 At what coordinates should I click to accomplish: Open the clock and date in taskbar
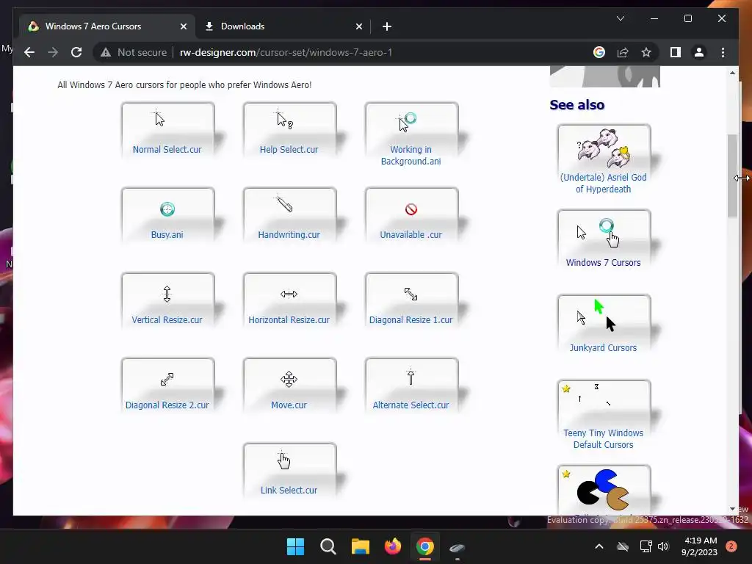(700, 546)
